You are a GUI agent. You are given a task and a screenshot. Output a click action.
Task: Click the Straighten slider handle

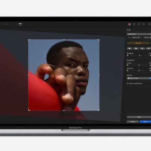click(x=140, y=55)
